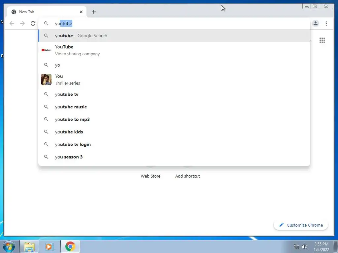Restore down the Chrome window
The image size is (338, 253).
(x=315, y=7)
